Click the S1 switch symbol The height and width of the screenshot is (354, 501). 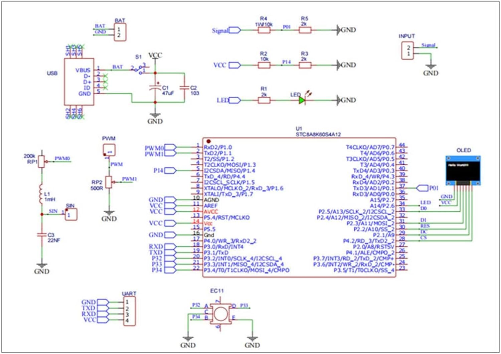point(139,69)
